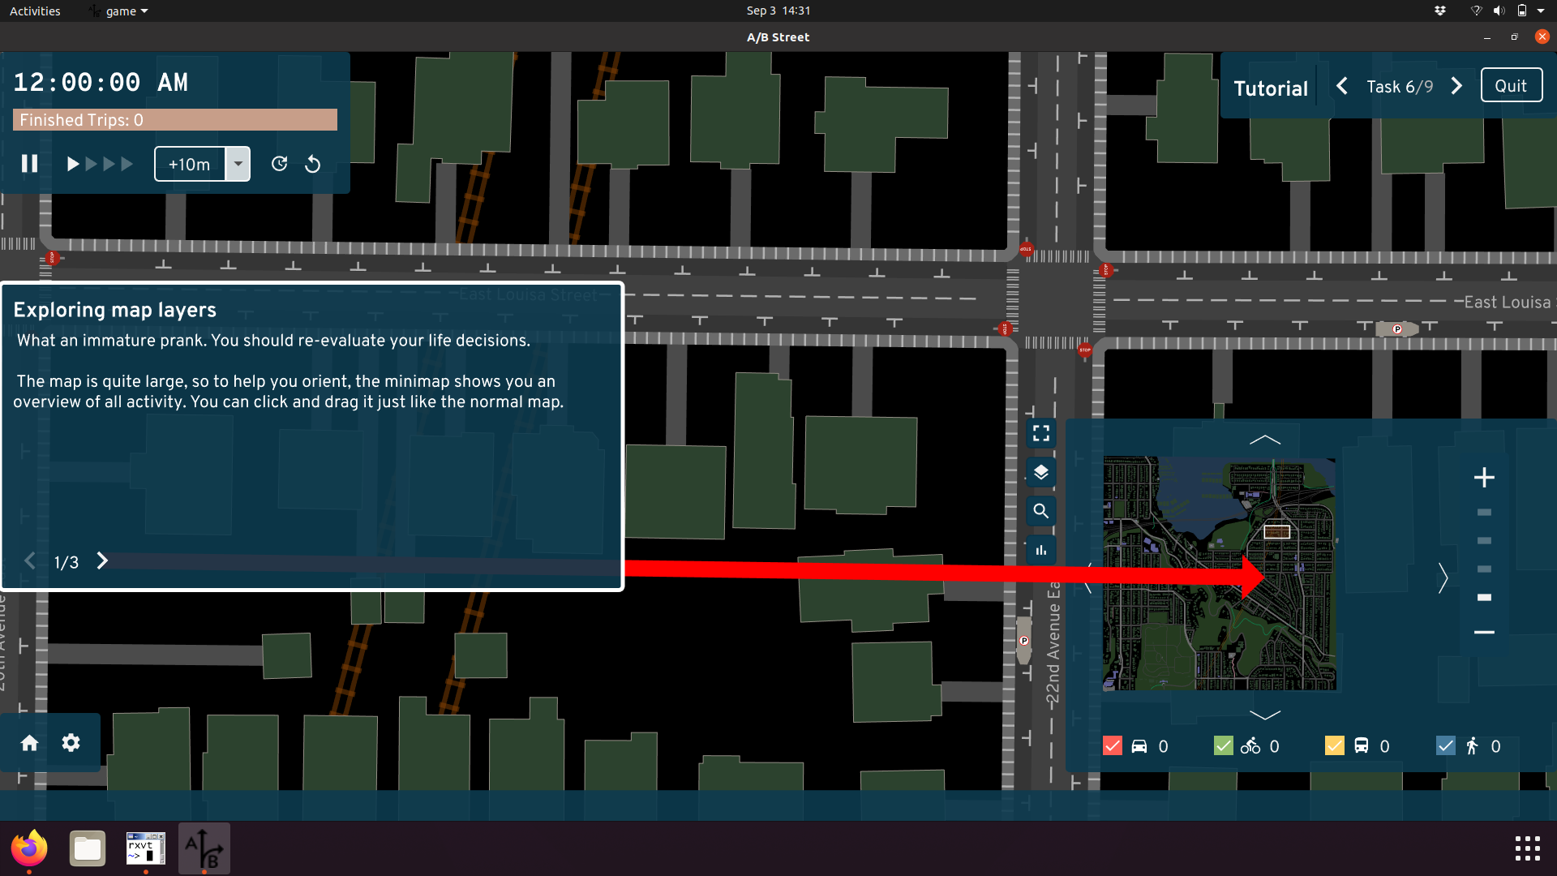Pan minimap down with bottom chevron
Viewport: 1557px width, 876px height.
[x=1265, y=715]
